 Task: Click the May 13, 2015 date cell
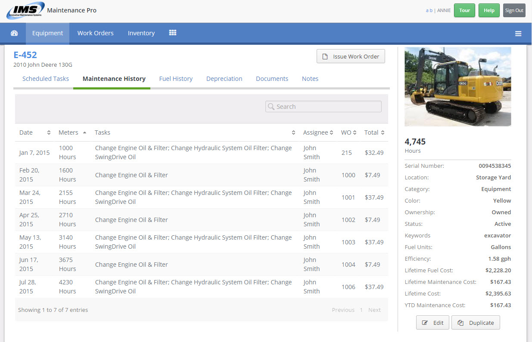click(30, 242)
